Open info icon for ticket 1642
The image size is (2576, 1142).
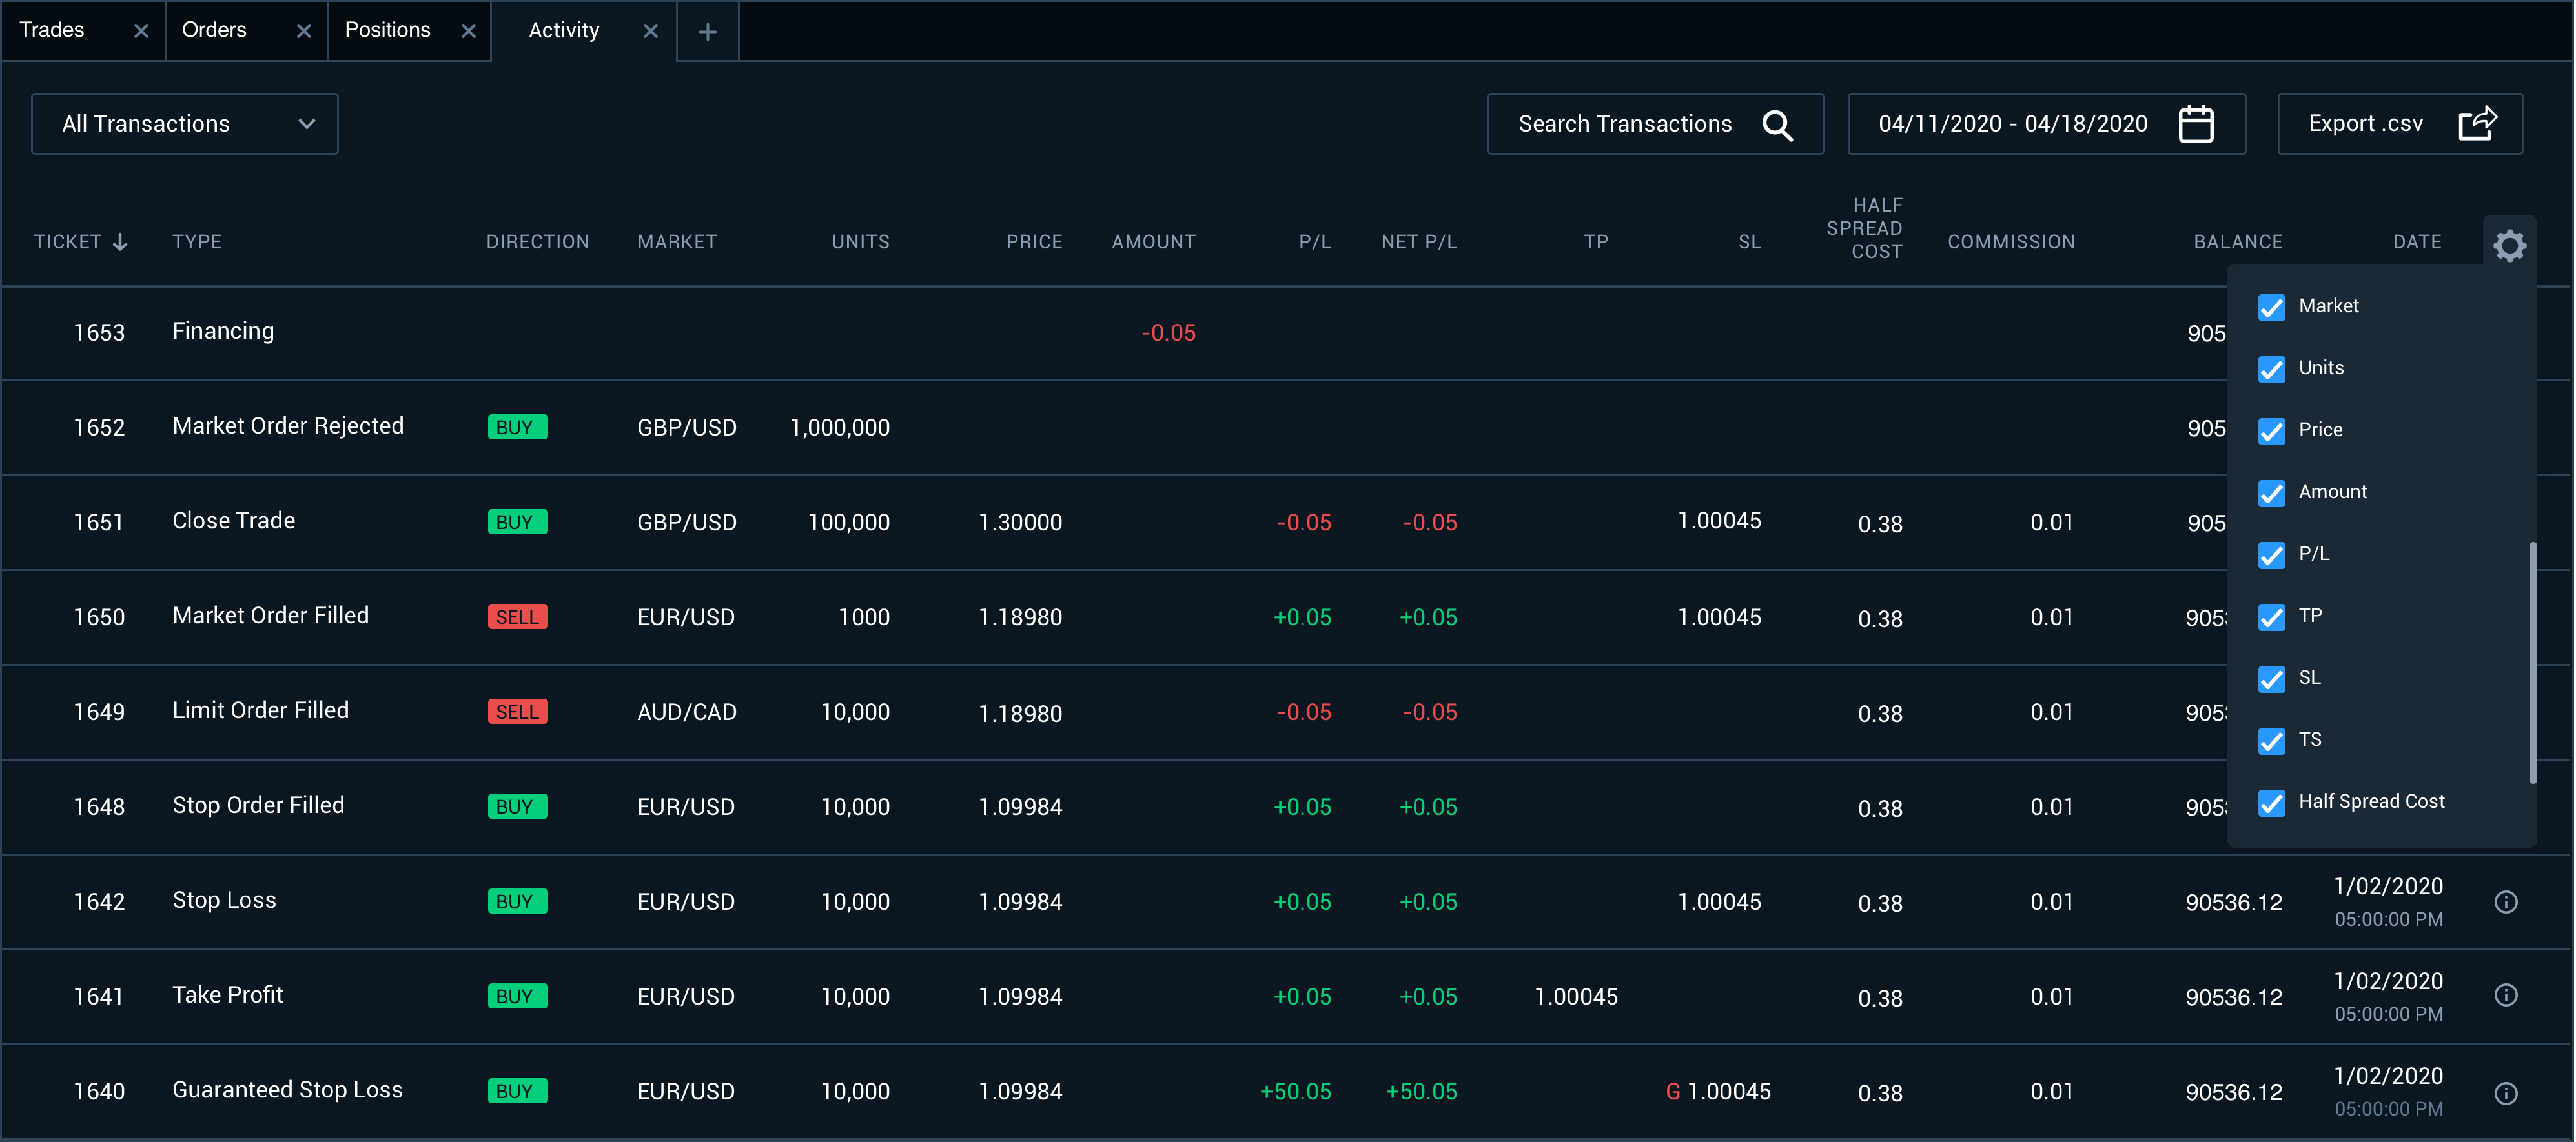(x=2505, y=902)
